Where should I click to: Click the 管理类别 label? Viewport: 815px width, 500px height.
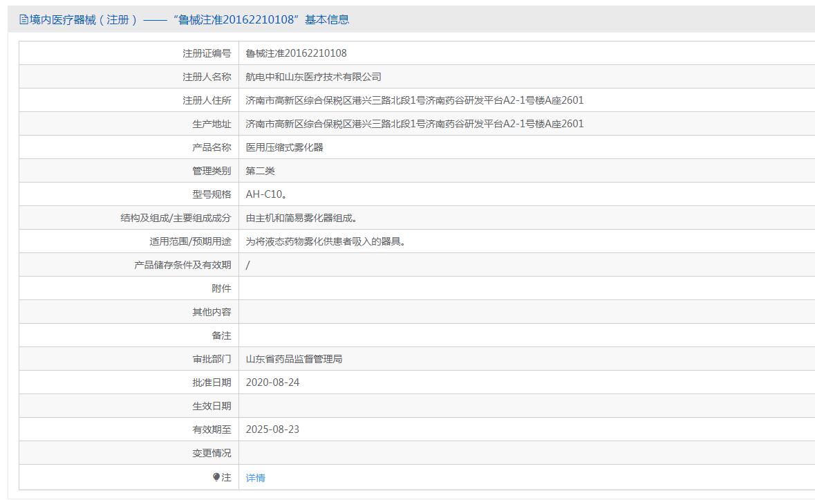[x=212, y=171]
